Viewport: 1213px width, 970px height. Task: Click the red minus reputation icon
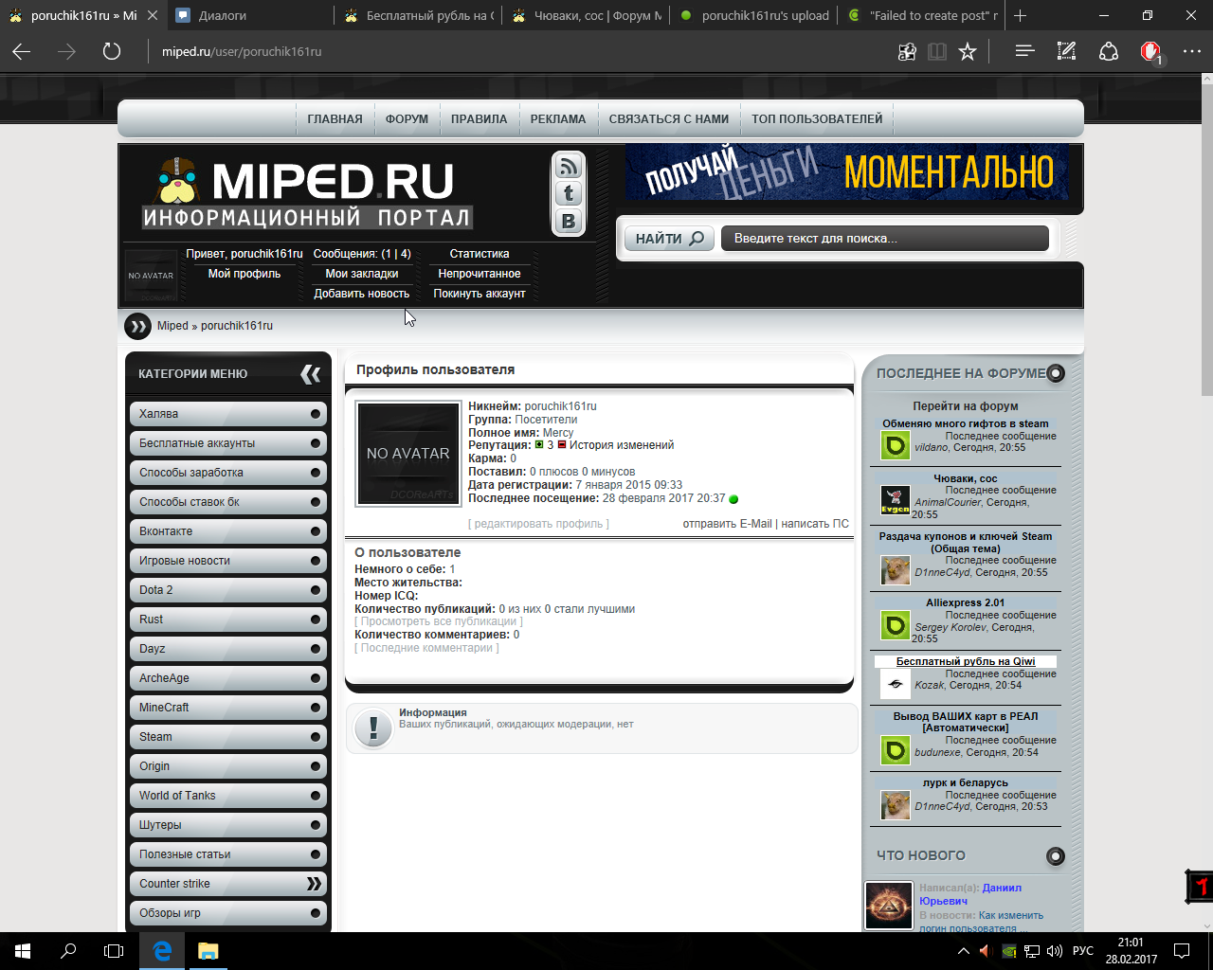(562, 445)
